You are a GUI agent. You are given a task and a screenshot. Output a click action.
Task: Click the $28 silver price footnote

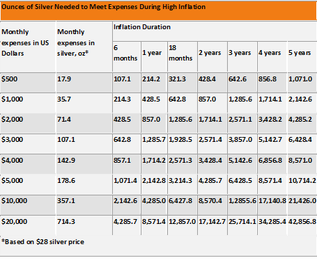coord(42,242)
